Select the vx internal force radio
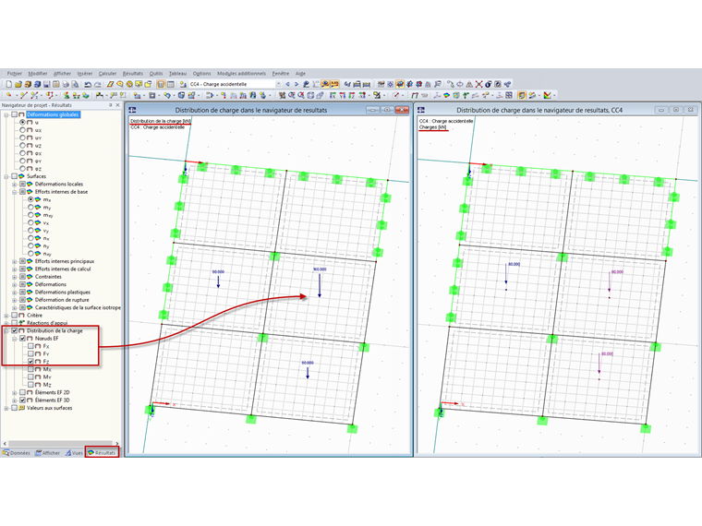 (30, 222)
